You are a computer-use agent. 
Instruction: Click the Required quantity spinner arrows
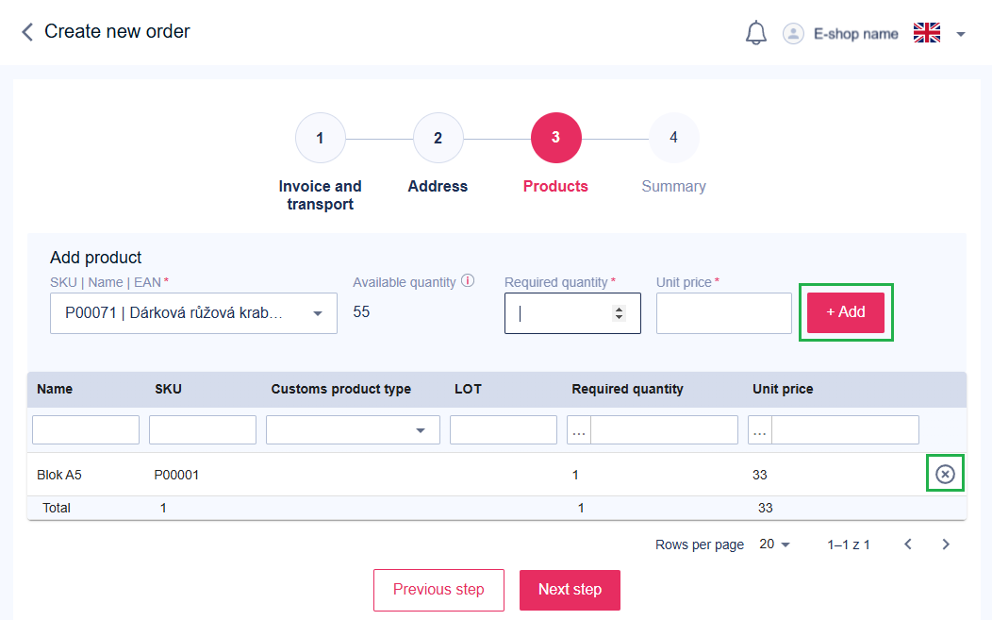(x=619, y=313)
